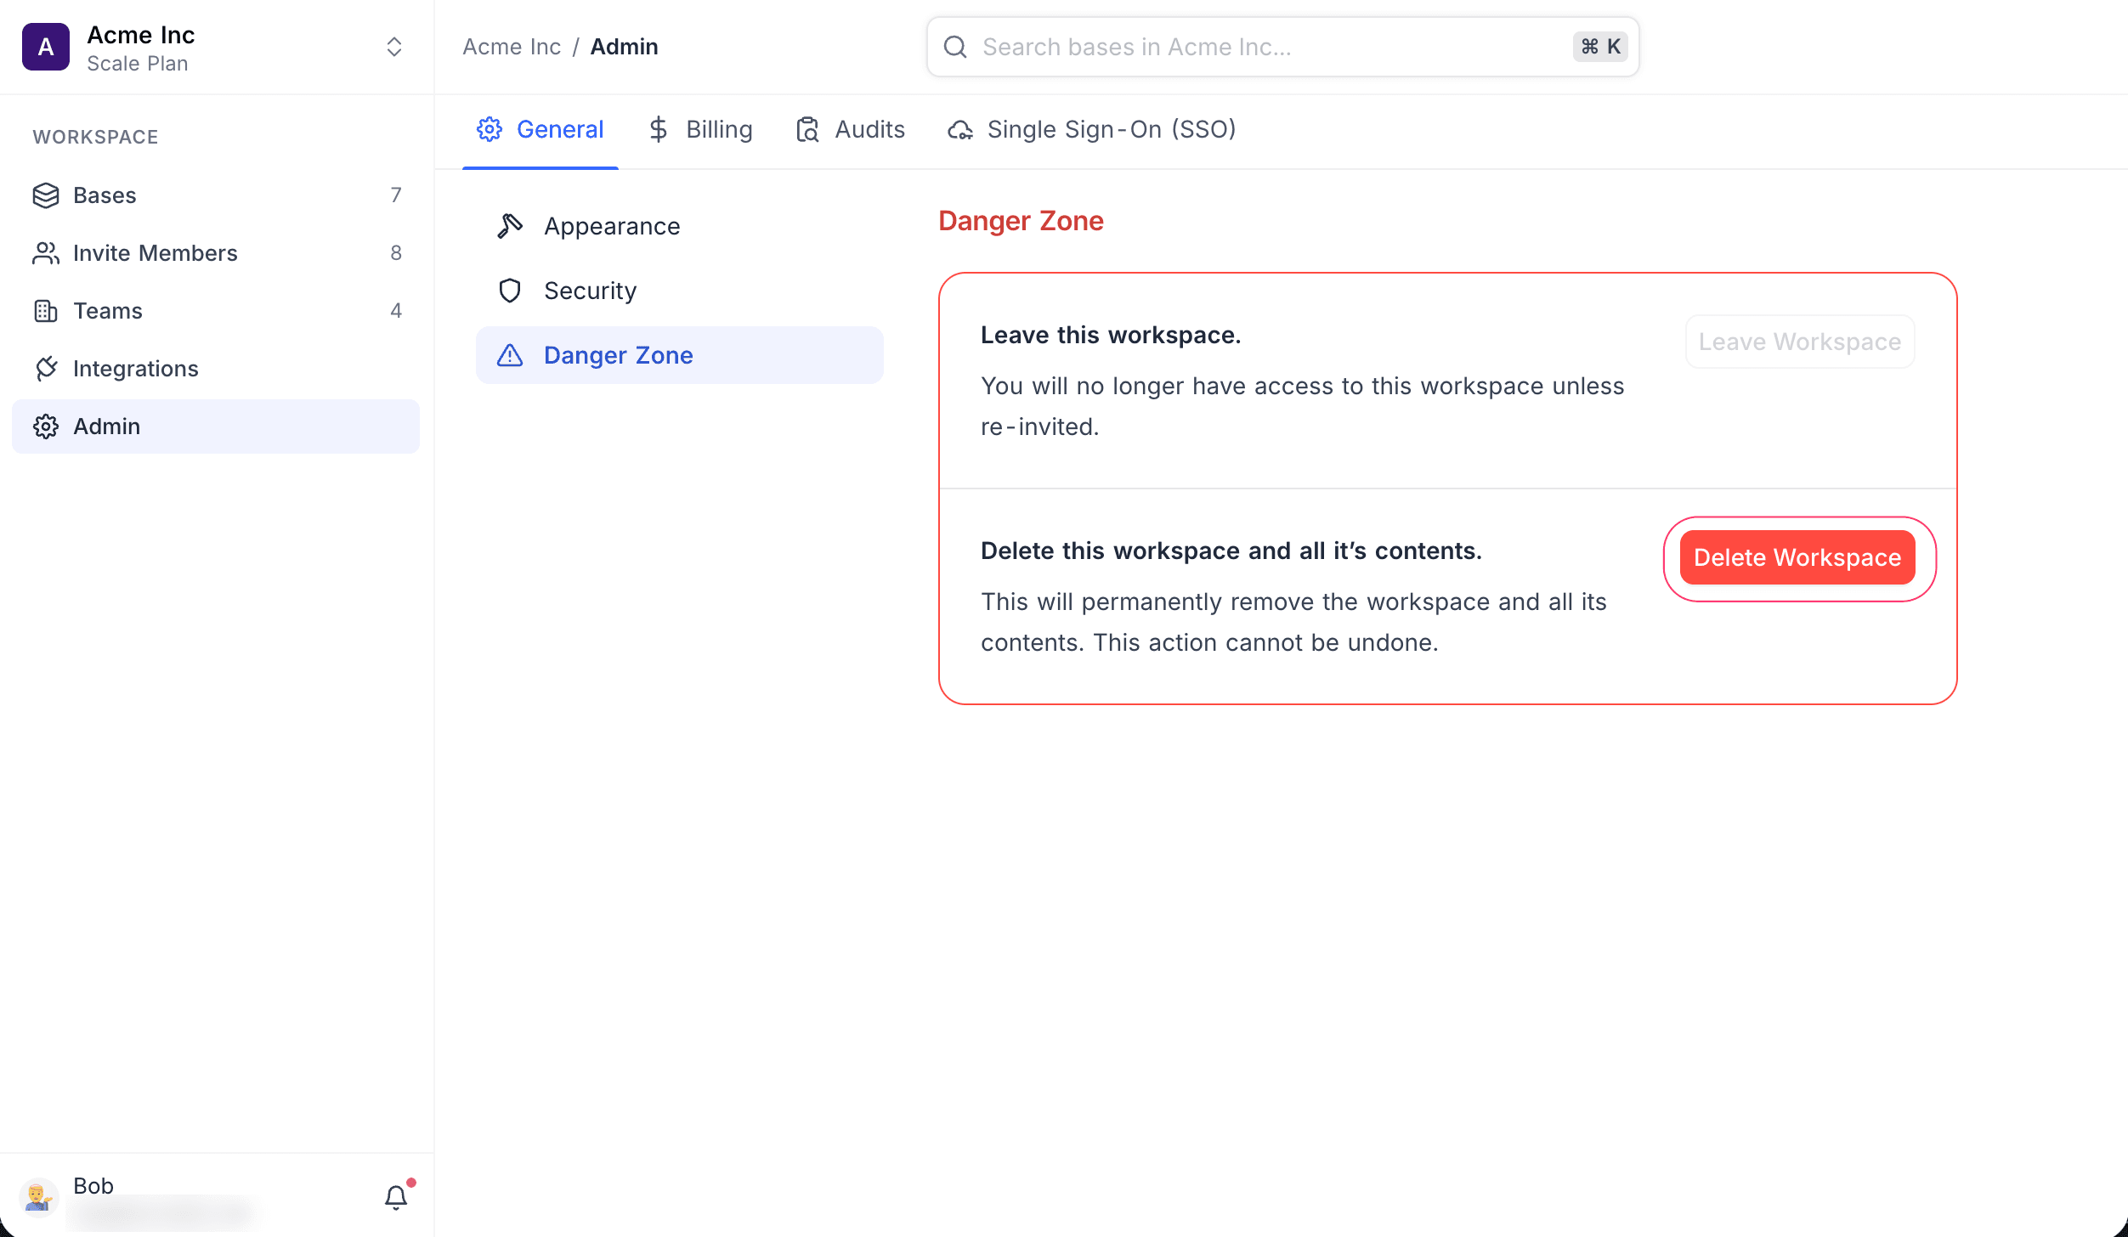This screenshot has width=2128, height=1237.
Task: Click Acme Inc breadcrumb link
Action: click(x=512, y=47)
